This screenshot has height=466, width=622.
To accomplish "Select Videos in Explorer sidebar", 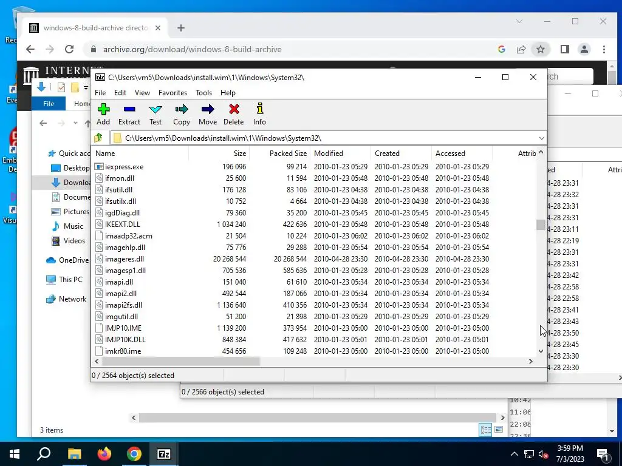I will [x=74, y=241].
